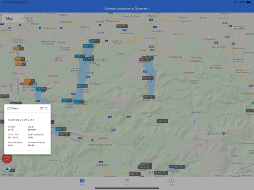Tap the battery icon in status bar
This screenshot has height=190, width=254.
click(x=249, y=2)
